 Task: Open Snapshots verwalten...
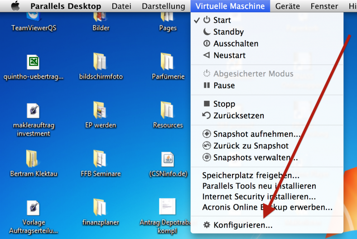(267, 158)
